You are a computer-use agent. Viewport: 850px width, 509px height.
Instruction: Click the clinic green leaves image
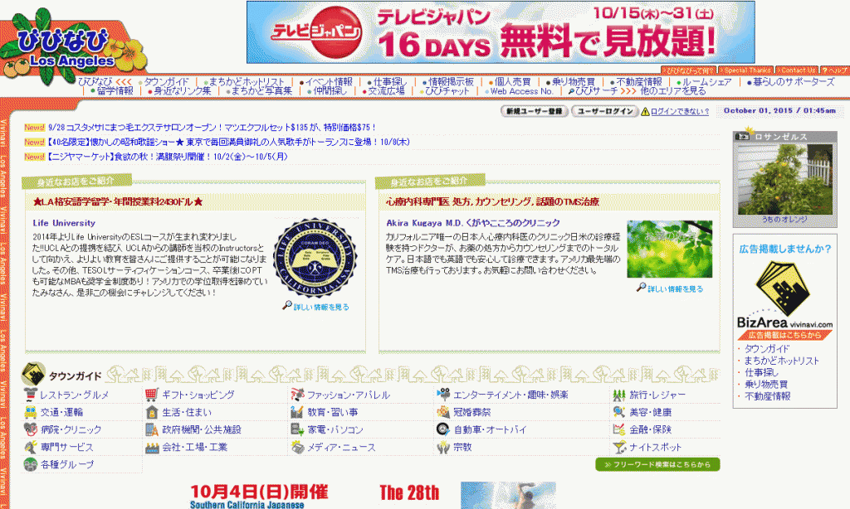click(x=670, y=249)
